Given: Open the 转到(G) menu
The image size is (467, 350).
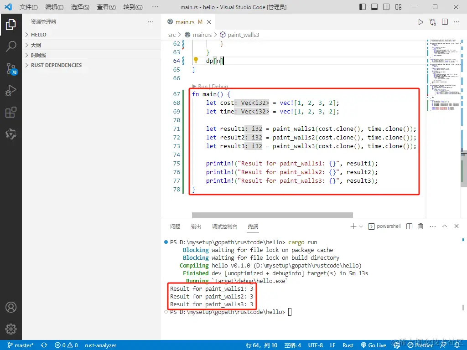Looking at the screenshot, I should point(133,7).
